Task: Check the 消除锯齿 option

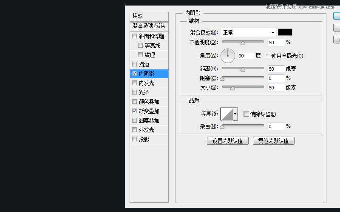Action: pos(246,114)
